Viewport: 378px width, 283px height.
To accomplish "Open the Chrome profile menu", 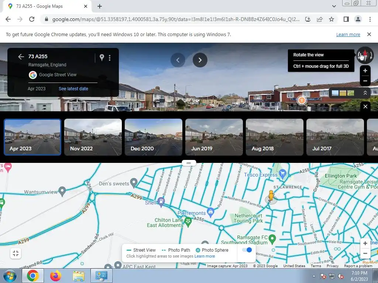I will click(x=358, y=19).
